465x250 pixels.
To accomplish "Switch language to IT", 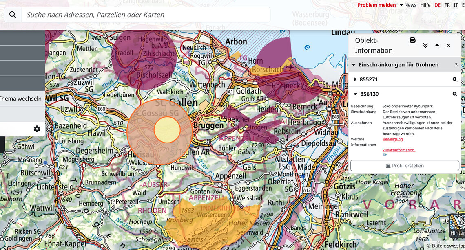I will click(x=456, y=5).
